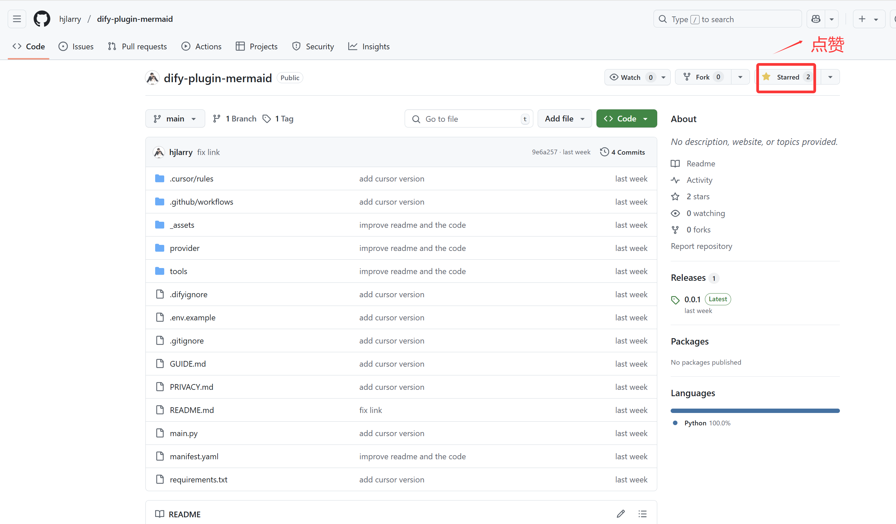The image size is (896, 524).
Task: Click the file icon beside manifest.yaml
Action: pyautogui.click(x=160, y=456)
